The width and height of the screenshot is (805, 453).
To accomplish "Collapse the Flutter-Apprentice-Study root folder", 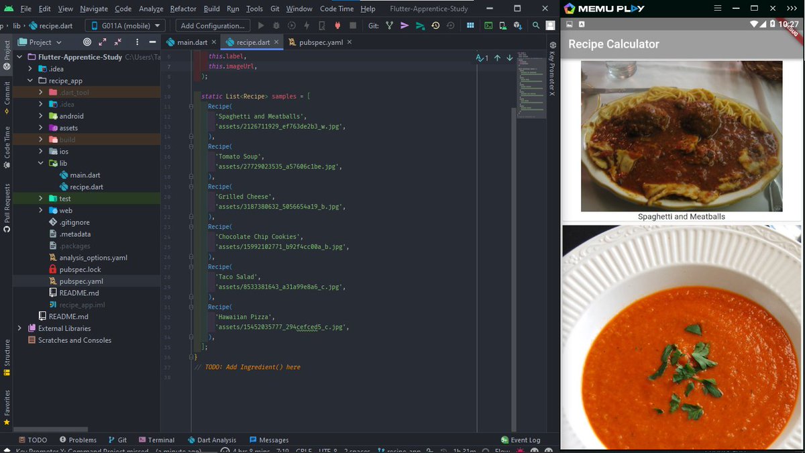I will [19, 57].
